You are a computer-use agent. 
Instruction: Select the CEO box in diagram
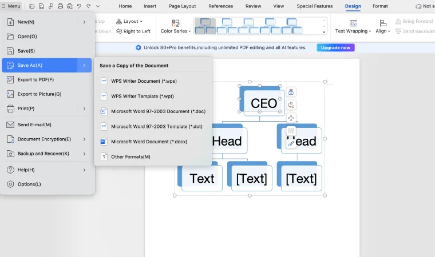pyautogui.click(x=263, y=103)
